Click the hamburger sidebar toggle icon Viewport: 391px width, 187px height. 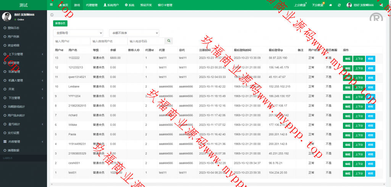(x=52, y=5)
